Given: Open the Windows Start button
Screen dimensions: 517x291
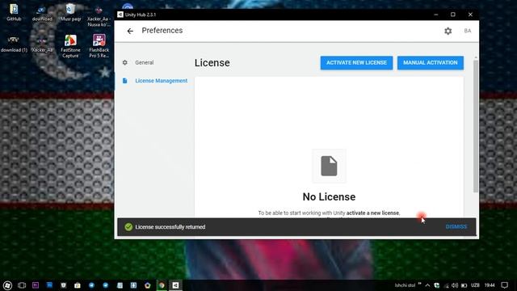Looking at the screenshot, I should click(x=7, y=285).
